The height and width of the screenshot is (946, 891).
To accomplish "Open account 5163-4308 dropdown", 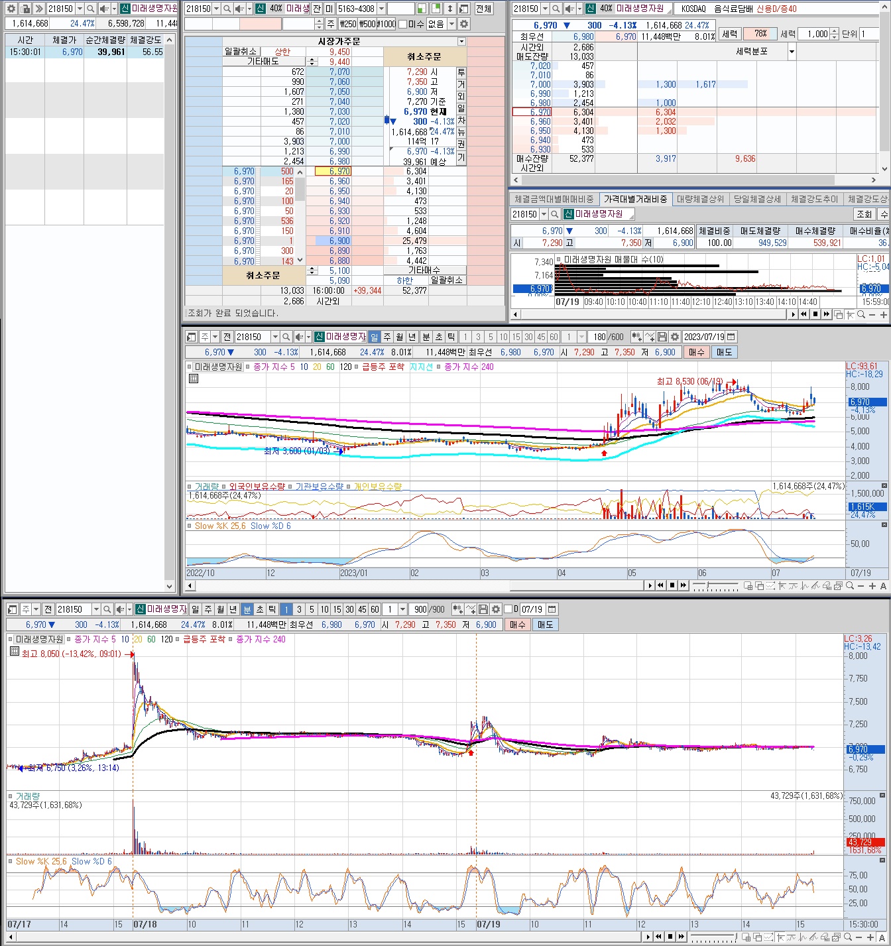I will pos(381,9).
